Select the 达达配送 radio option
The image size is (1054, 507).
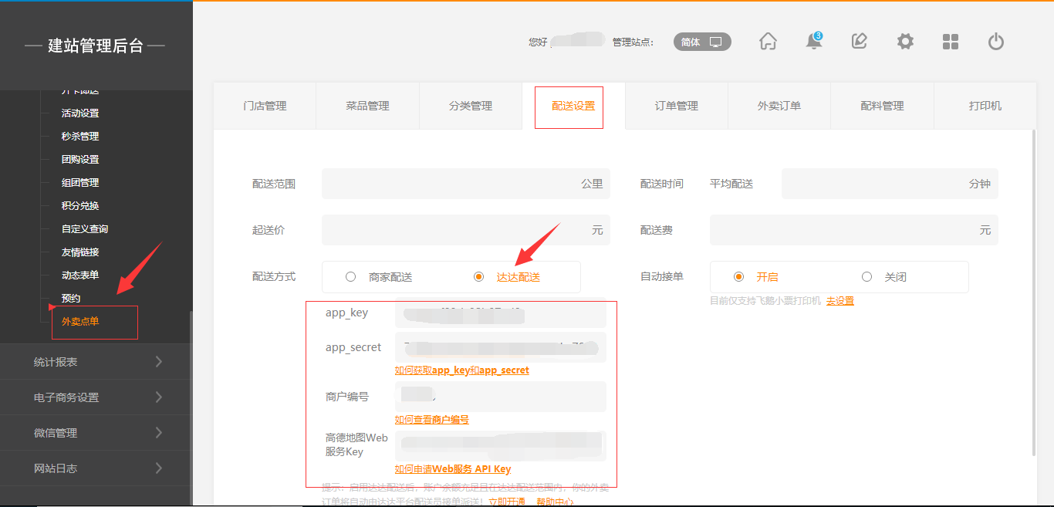click(x=479, y=277)
